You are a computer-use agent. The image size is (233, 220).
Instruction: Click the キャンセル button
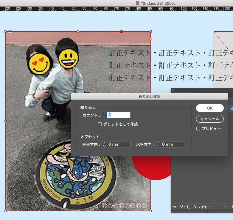pos(210,119)
